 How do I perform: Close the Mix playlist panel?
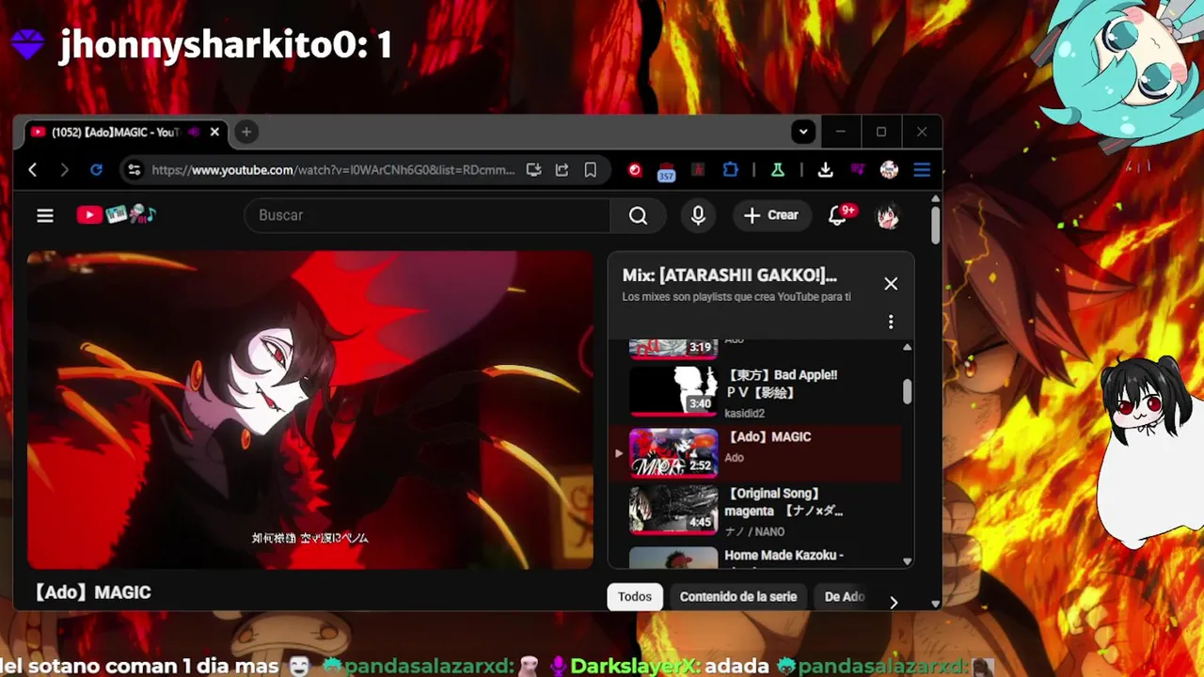(x=891, y=283)
